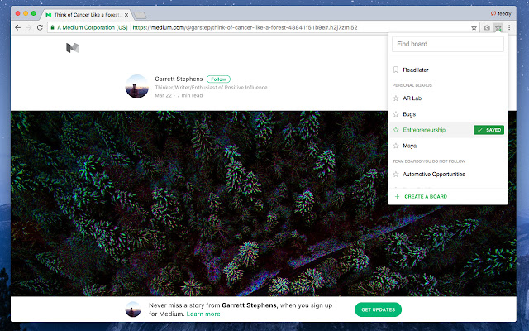Click the bookmark icon beside Read later
Screen dimensions: 529x331
(396, 70)
